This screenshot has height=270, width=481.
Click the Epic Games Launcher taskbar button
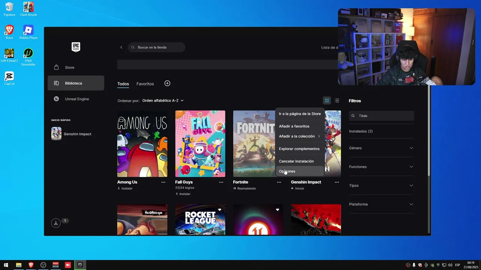click(80, 265)
